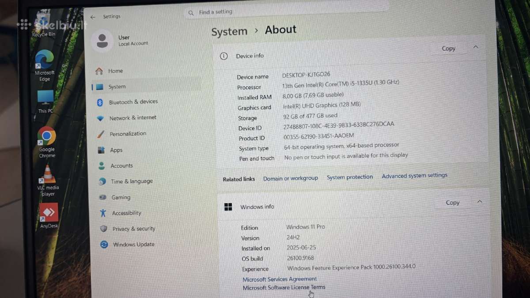Click the Windows logo beside Windows info

228,207
